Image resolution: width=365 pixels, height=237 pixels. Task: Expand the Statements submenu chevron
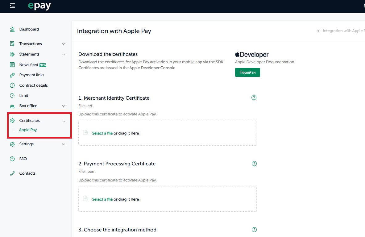(x=64, y=54)
